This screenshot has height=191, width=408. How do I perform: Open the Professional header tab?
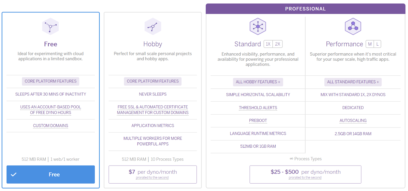click(x=305, y=9)
